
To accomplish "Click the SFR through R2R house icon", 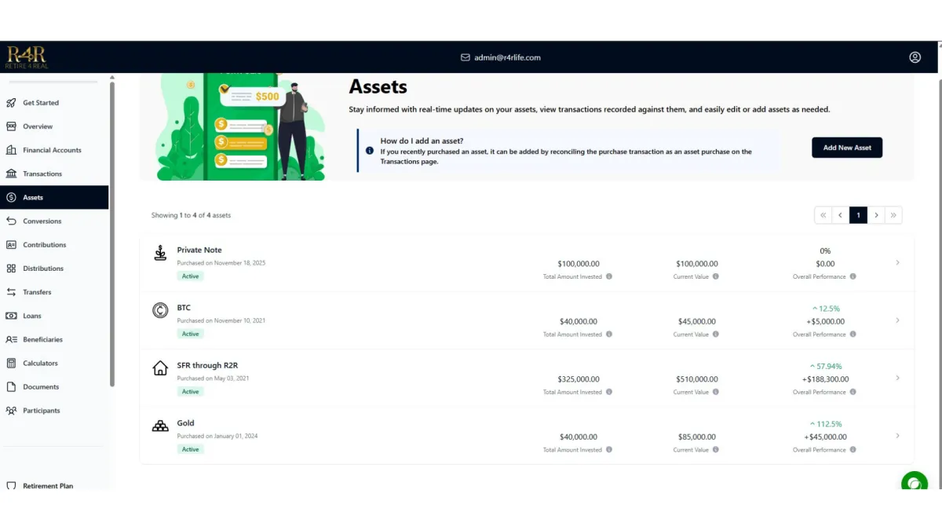I will [x=160, y=368].
